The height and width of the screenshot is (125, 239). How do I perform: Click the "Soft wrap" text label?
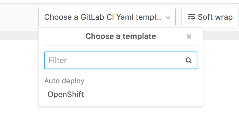tap(215, 17)
